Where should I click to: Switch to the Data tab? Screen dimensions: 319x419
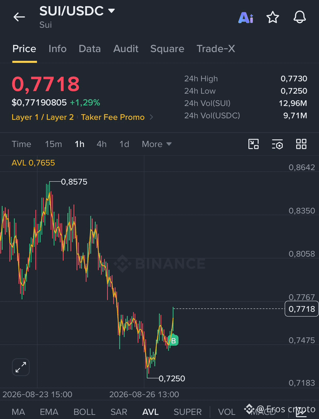(90, 48)
